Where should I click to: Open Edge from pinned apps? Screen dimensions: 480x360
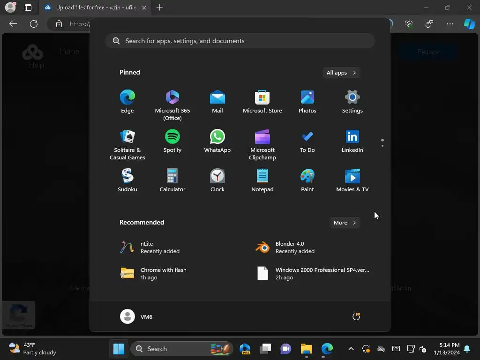pyautogui.click(x=127, y=102)
